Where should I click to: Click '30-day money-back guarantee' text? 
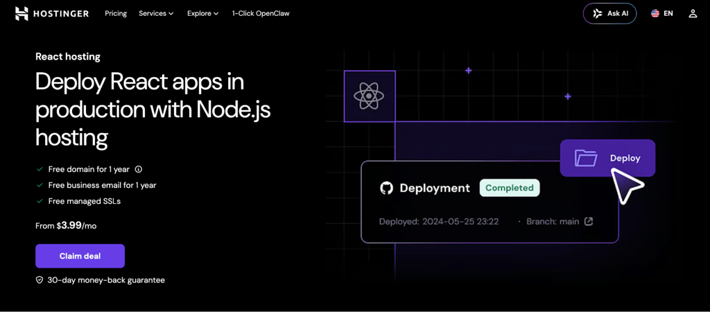pyautogui.click(x=106, y=280)
